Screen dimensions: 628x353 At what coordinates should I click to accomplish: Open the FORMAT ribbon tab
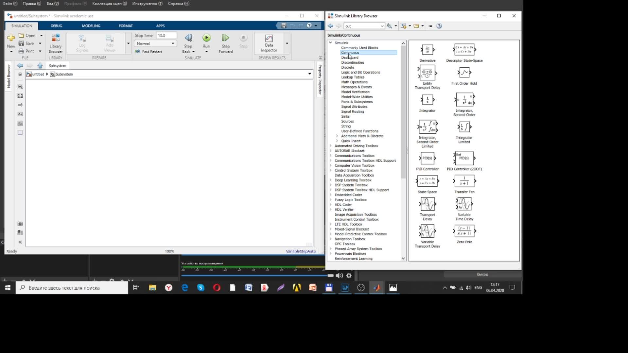[x=126, y=25]
